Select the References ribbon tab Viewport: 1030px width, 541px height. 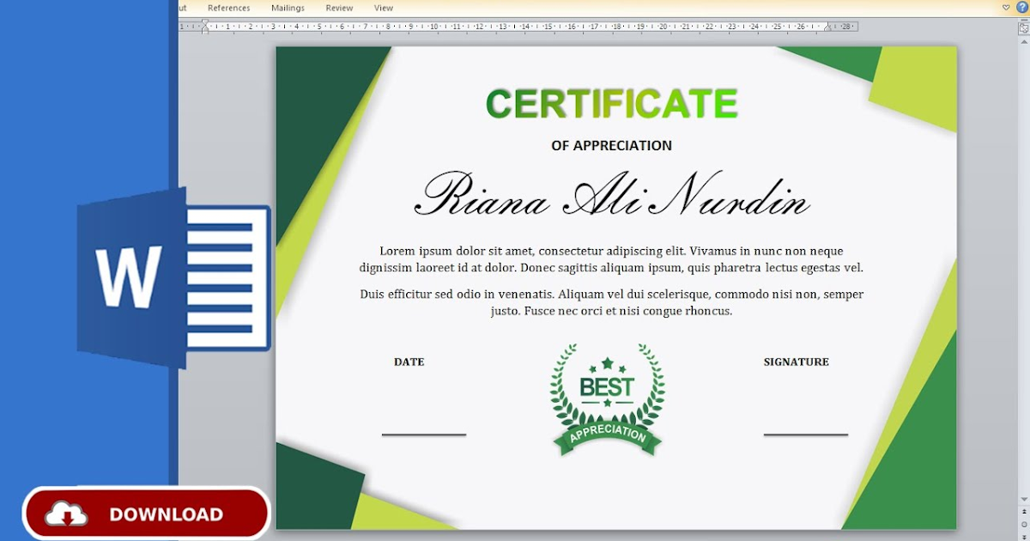point(228,7)
